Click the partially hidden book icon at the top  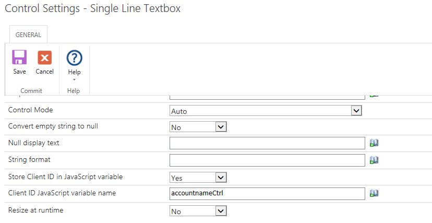pyautogui.click(x=374, y=96)
